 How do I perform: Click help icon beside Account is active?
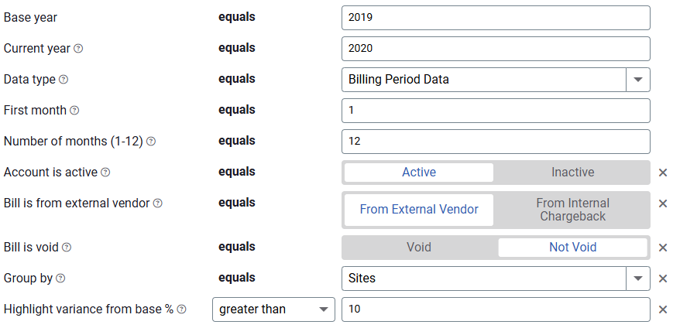coord(105,172)
